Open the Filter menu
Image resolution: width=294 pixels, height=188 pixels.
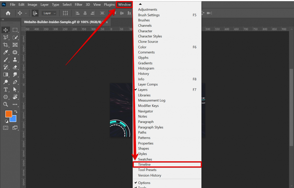tap(78, 4)
